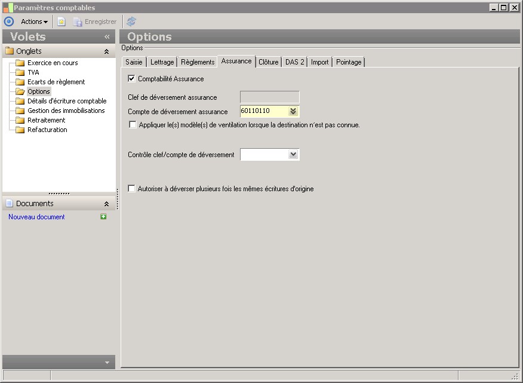Screen dimensions: 523x383
Task: Open Contrôle clef/compte de déversement dropdown
Action: click(x=293, y=155)
